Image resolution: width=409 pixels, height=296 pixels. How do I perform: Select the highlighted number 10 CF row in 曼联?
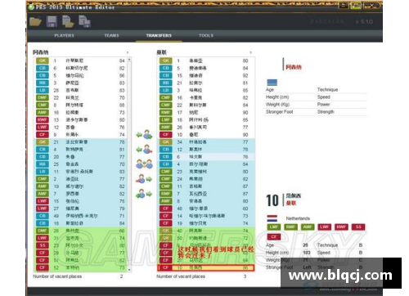coord(206,267)
